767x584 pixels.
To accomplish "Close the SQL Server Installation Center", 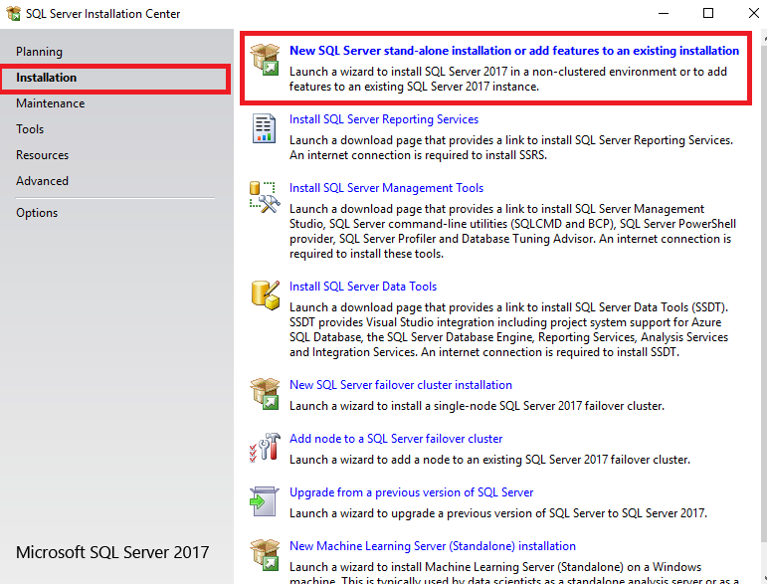I will [754, 13].
